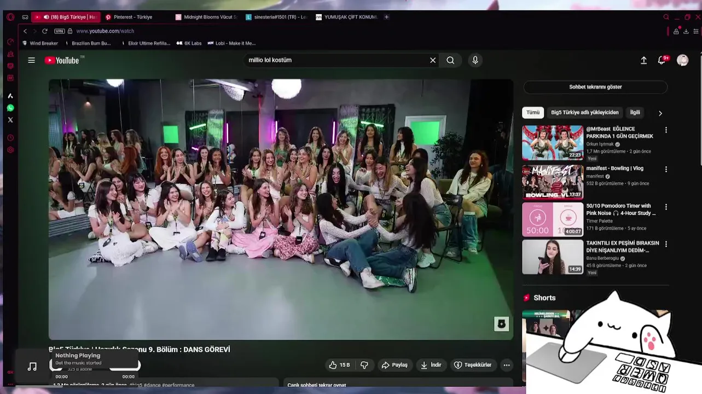Open channel Orkun Işıtmak

tap(600, 144)
